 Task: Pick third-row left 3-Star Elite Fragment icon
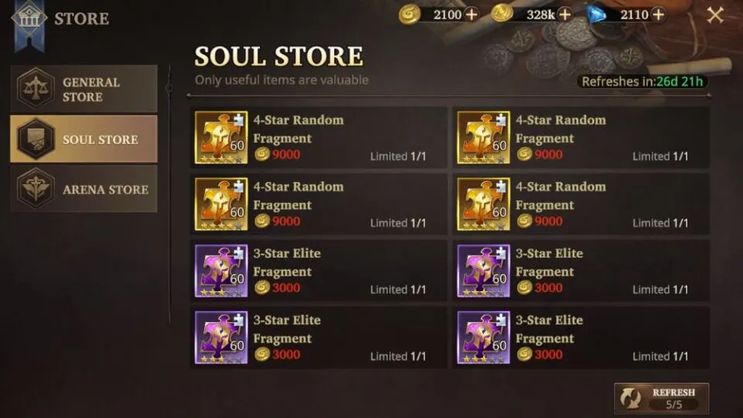coord(221,271)
